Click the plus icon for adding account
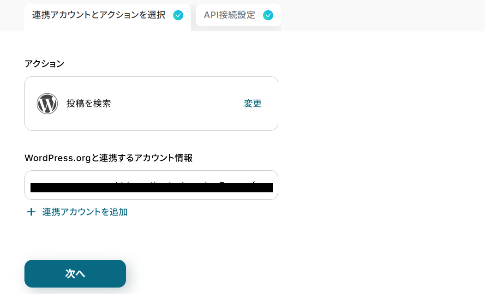The width and height of the screenshot is (485, 294). coord(31,212)
